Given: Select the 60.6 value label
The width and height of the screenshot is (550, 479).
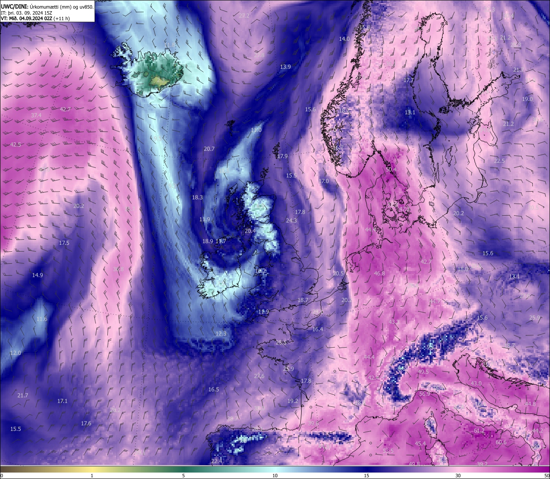Looking at the screenshot, I should coord(501,442).
